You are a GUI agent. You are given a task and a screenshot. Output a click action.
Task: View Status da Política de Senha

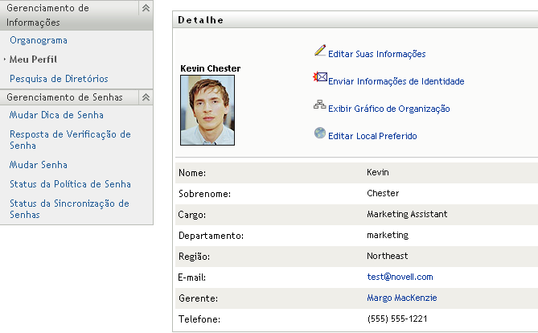(70, 184)
